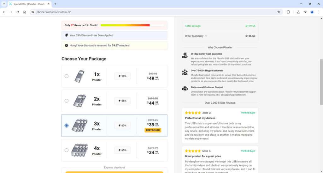Screen dimensions: 323x173
Task: Switch to the Special Offer Phoxfer tab
Action: 28,4
